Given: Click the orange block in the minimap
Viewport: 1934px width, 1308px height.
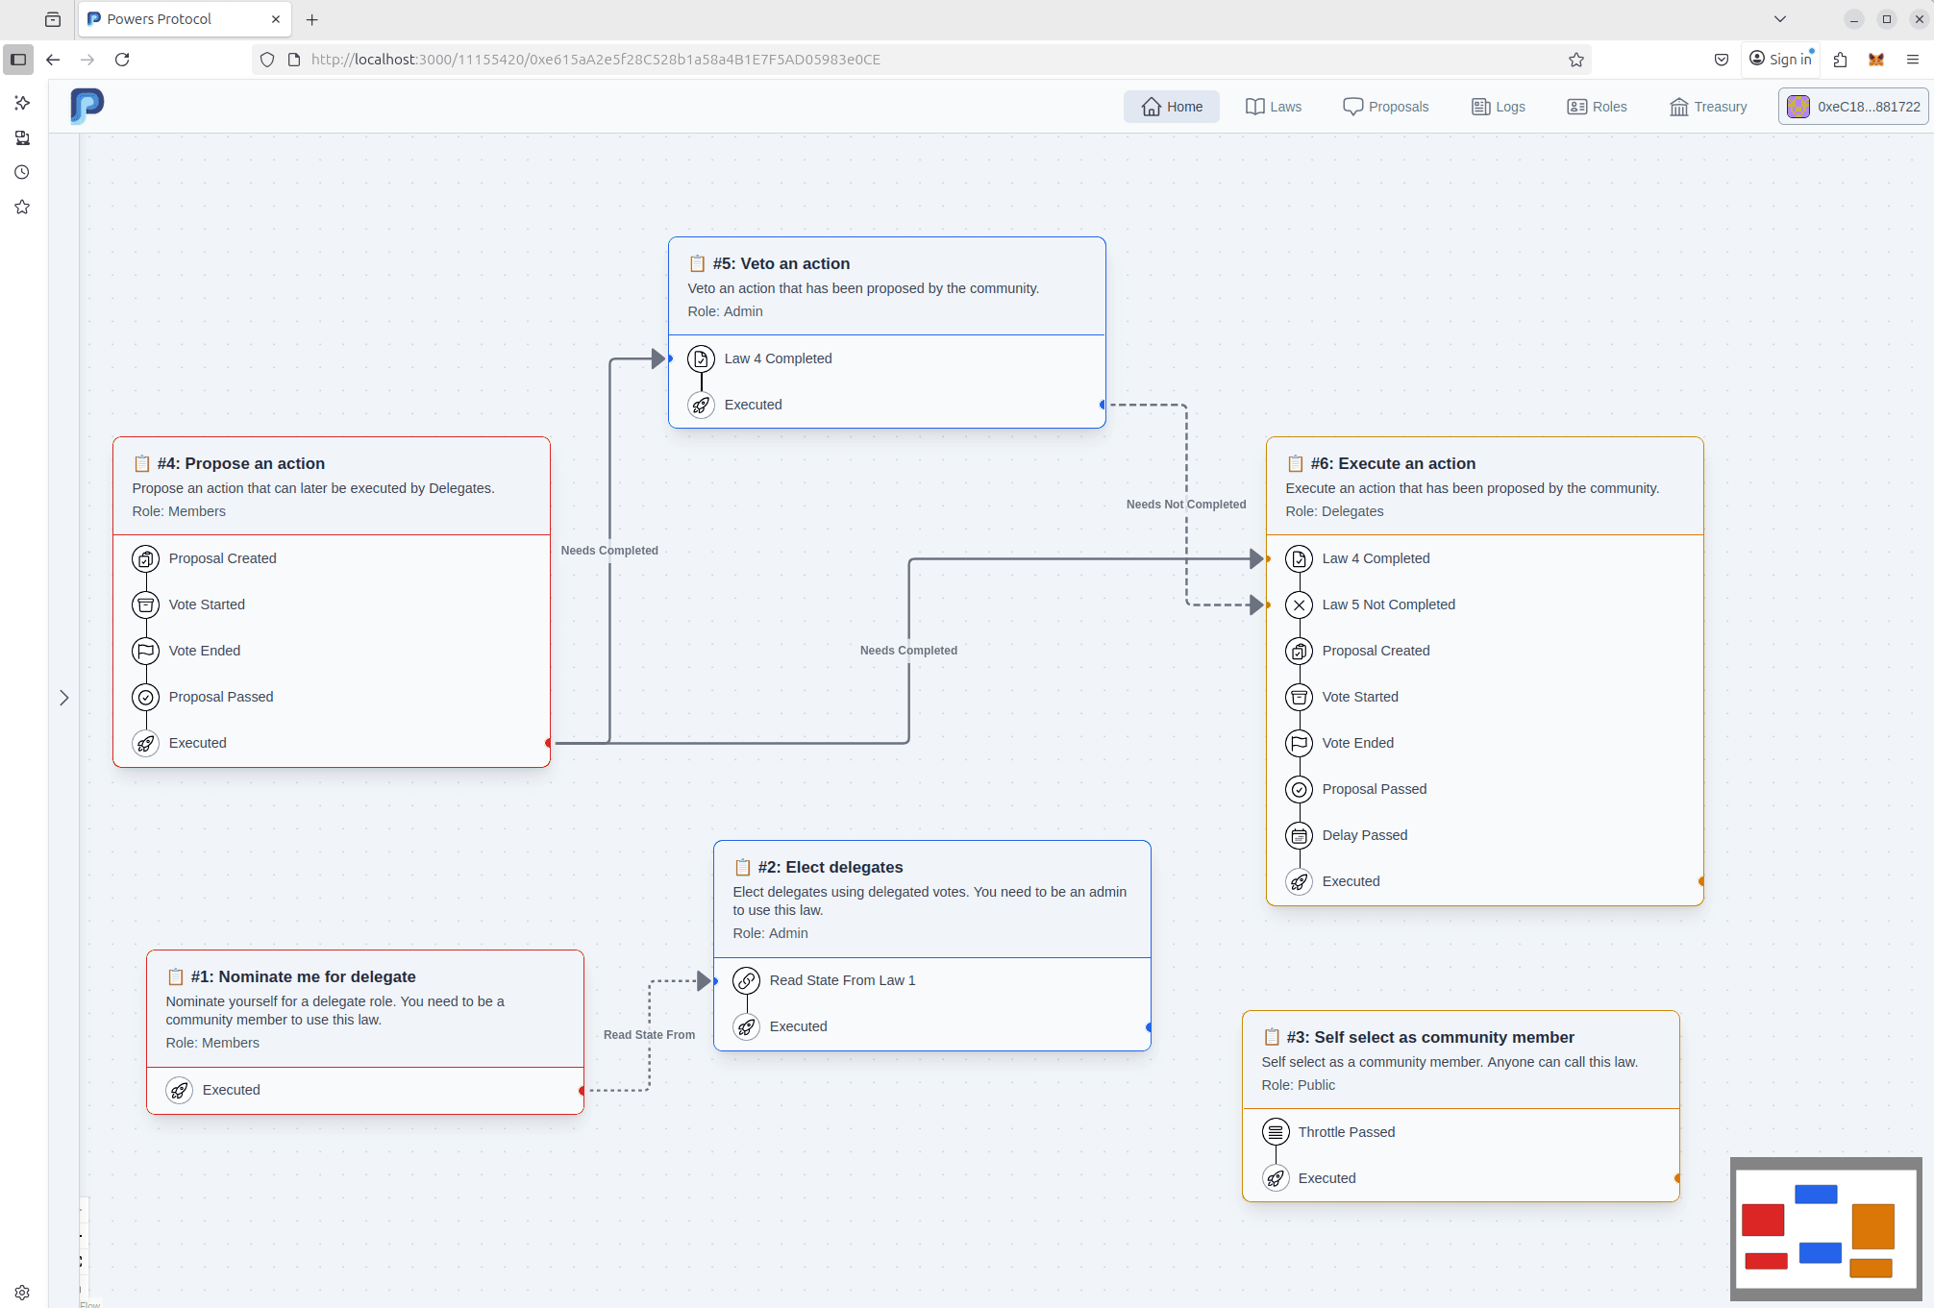Looking at the screenshot, I should (1872, 1226).
